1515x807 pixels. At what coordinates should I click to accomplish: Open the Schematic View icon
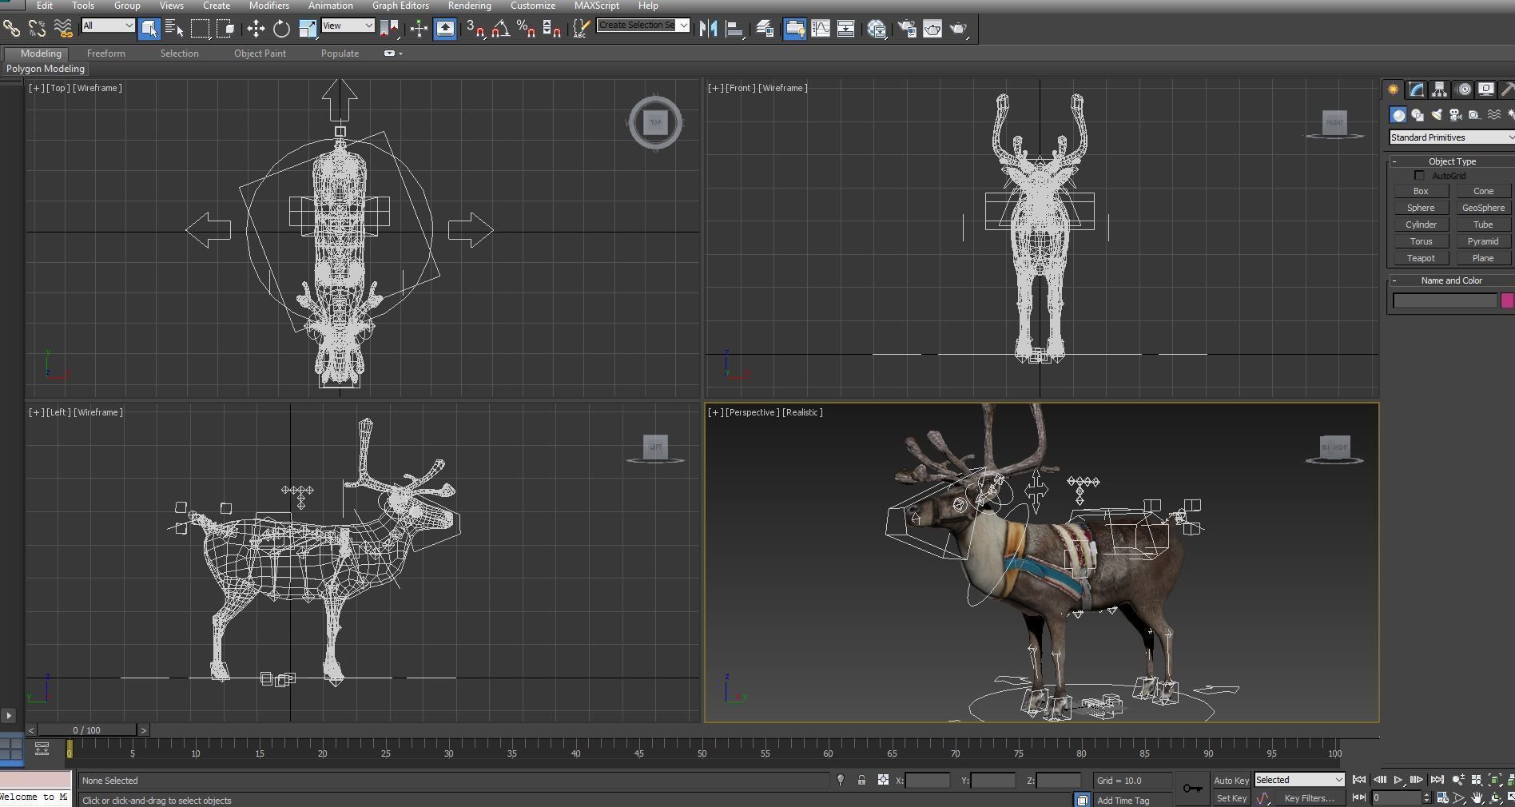(x=845, y=29)
